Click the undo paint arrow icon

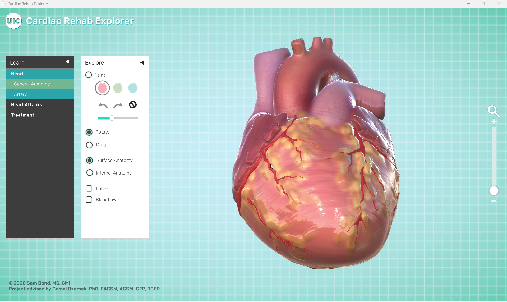[x=103, y=106]
